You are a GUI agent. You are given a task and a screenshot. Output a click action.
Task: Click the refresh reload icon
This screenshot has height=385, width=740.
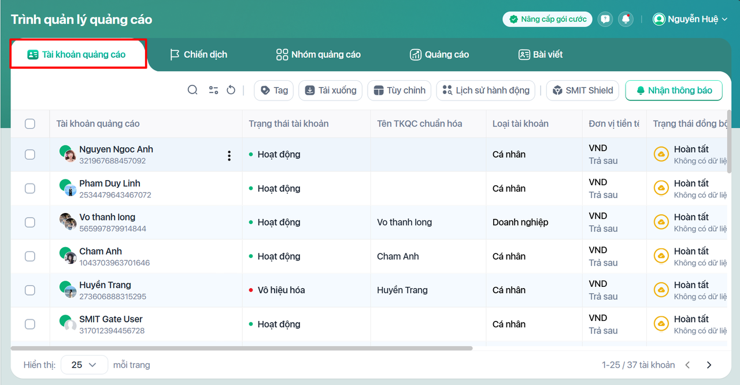(231, 90)
